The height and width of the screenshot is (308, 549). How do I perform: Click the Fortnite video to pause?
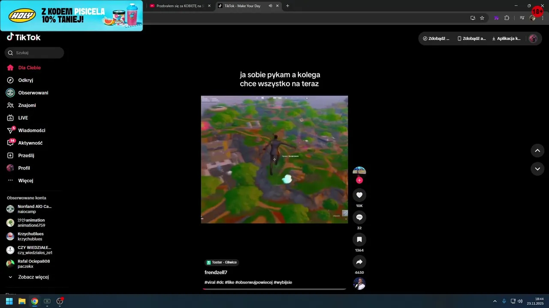pos(274,159)
